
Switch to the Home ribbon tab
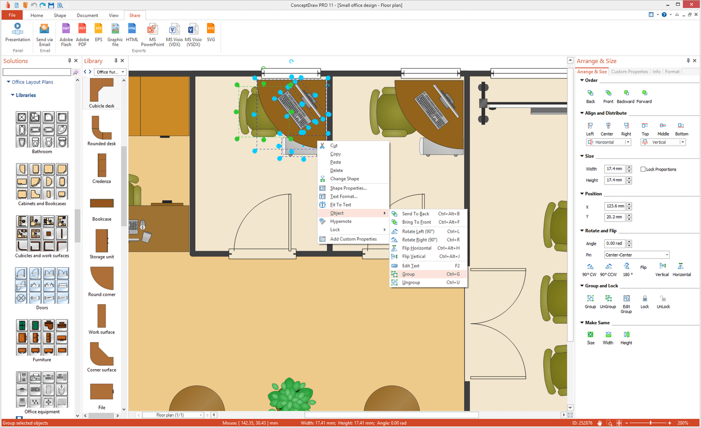pyautogui.click(x=36, y=15)
